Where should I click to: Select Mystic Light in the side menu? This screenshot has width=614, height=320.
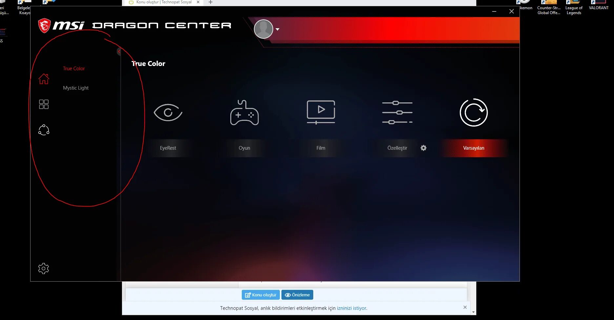click(x=76, y=88)
